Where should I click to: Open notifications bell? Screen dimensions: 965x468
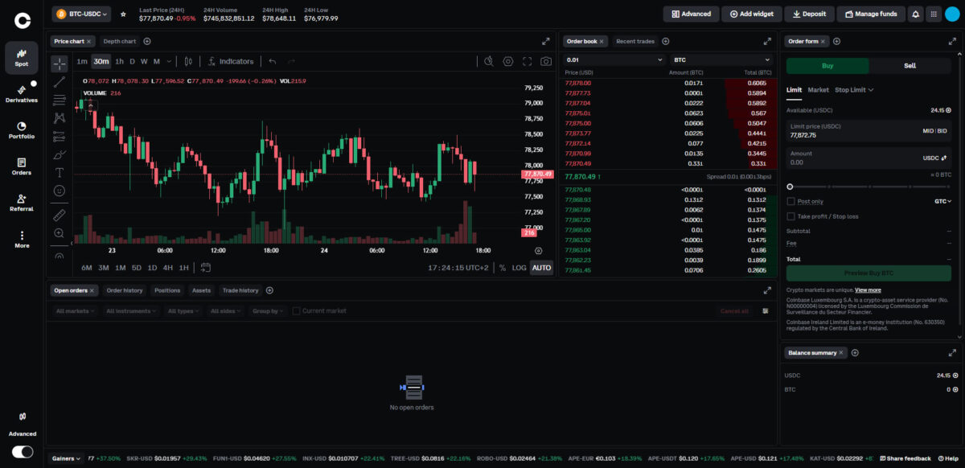pos(915,14)
